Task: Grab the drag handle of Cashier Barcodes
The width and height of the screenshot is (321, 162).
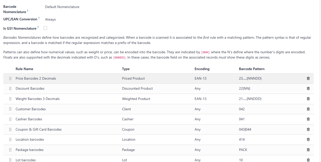Action: click(x=10, y=119)
